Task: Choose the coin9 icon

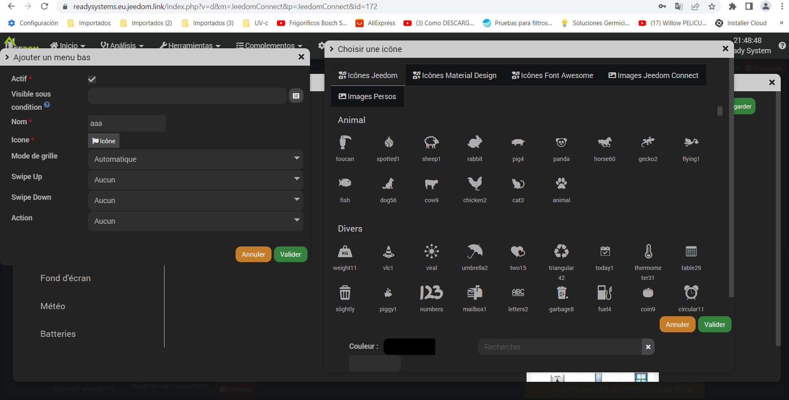Action: tap(648, 293)
